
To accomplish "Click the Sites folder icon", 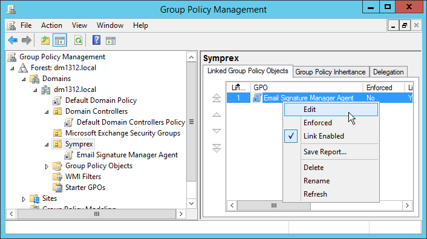I will [34, 198].
